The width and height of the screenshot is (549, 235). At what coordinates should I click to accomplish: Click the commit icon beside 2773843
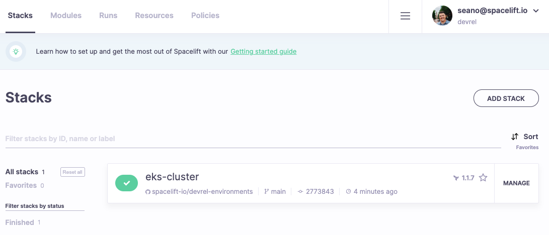[300, 192]
